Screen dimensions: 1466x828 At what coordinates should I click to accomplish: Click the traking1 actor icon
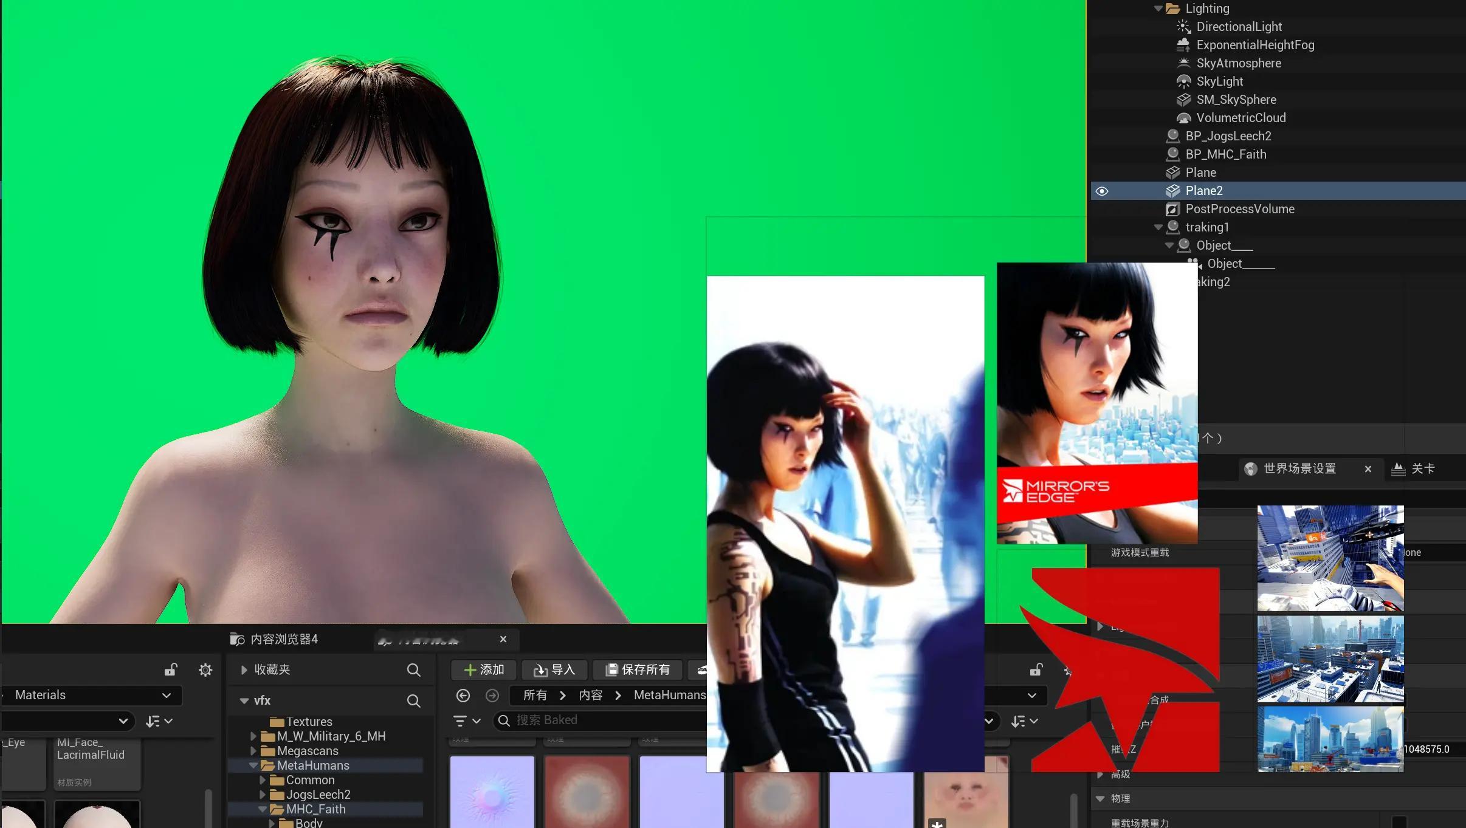tap(1172, 227)
